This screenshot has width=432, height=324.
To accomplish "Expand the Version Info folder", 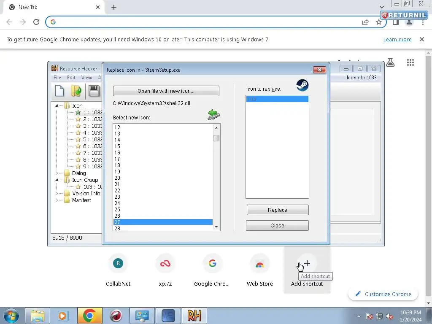I will (x=57, y=193).
